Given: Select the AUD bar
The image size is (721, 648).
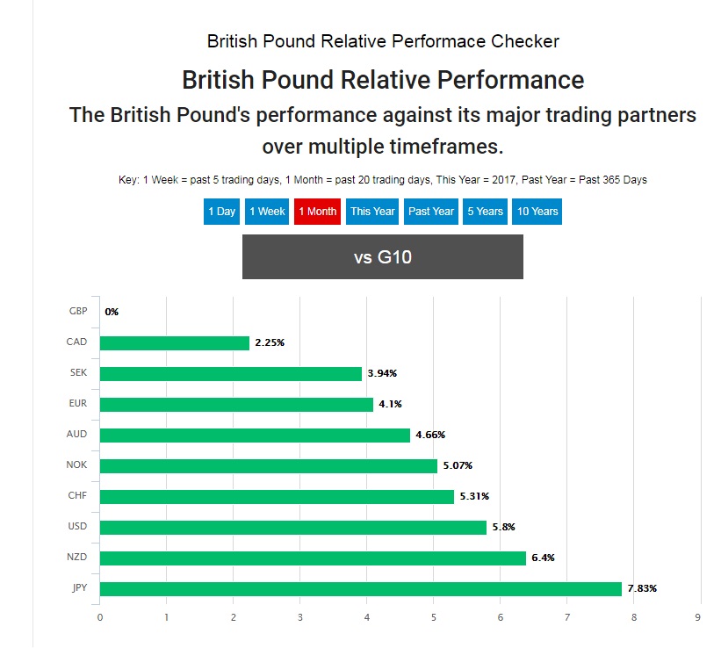Looking at the screenshot, I should pyautogui.click(x=255, y=435).
